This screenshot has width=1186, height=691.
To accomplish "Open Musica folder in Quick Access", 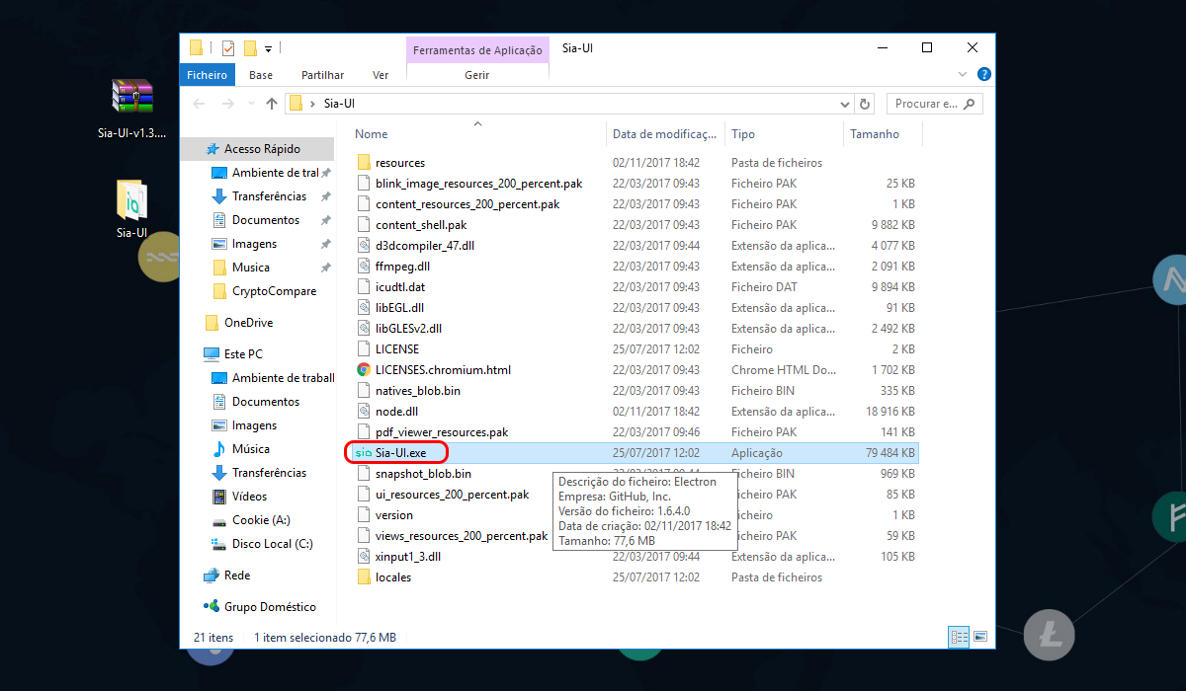I will tap(251, 268).
